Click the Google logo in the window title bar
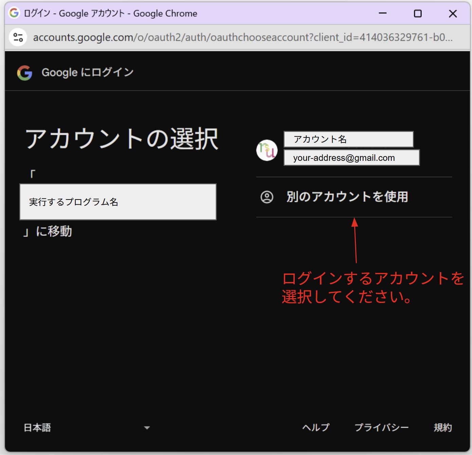 click(14, 13)
